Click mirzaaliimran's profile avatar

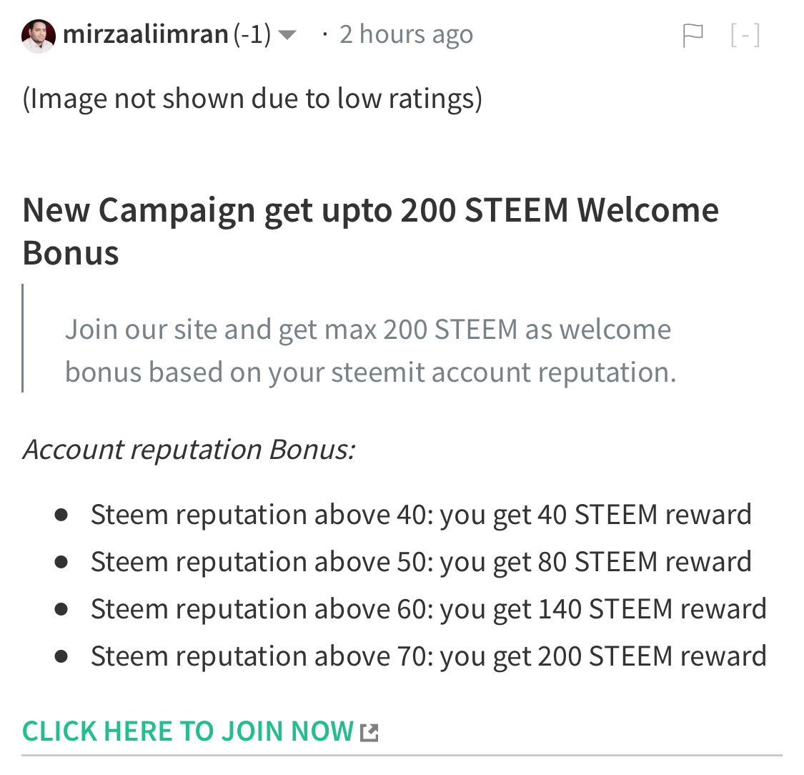39,36
